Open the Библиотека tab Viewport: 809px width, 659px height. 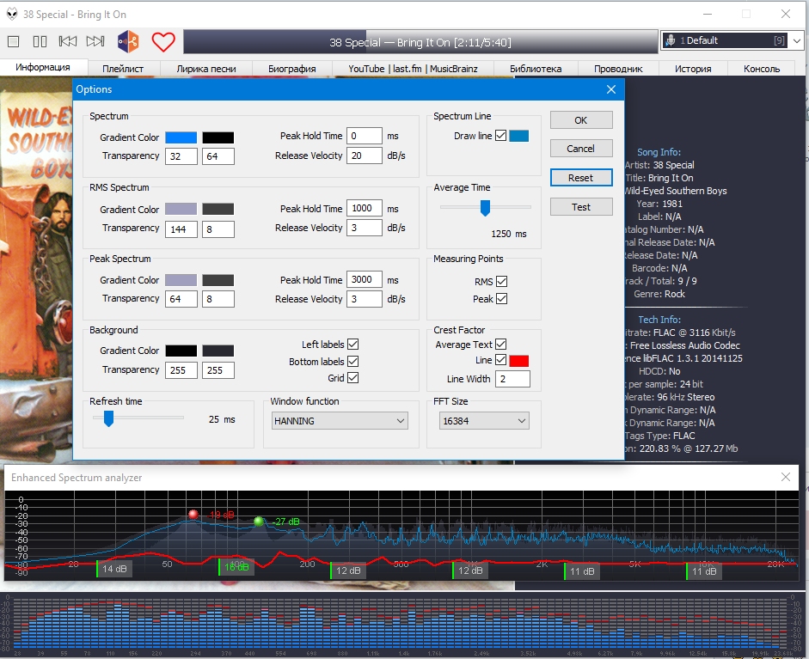(536, 69)
